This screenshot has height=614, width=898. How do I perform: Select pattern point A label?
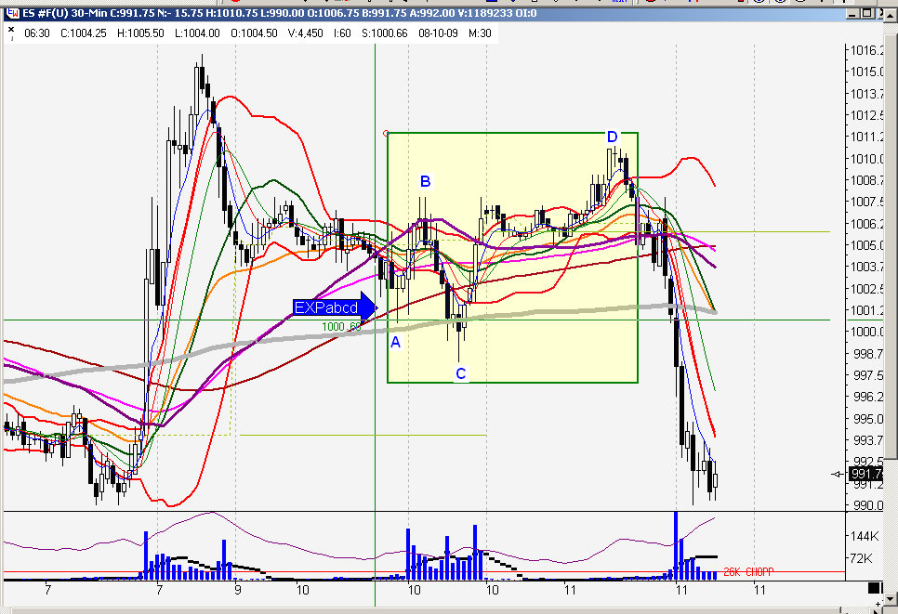(x=395, y=343)
